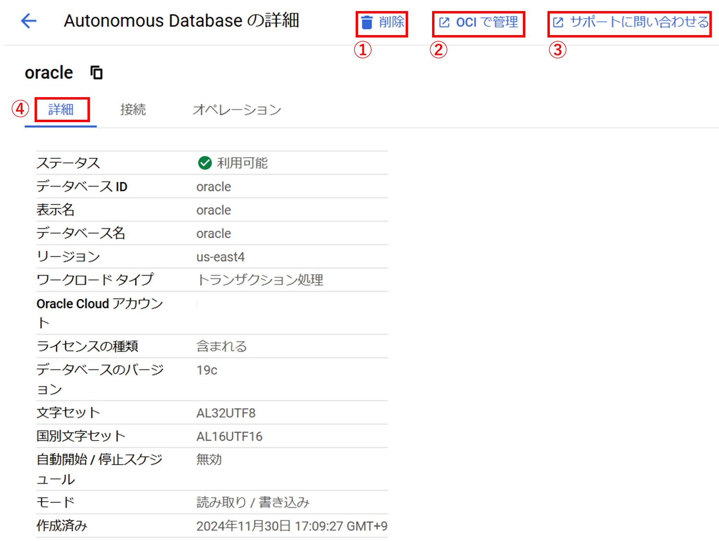Viewport: 719px width, 541px height.
Task: Click the Autonomous Database の詳細 heading
Action: (182, 21)
